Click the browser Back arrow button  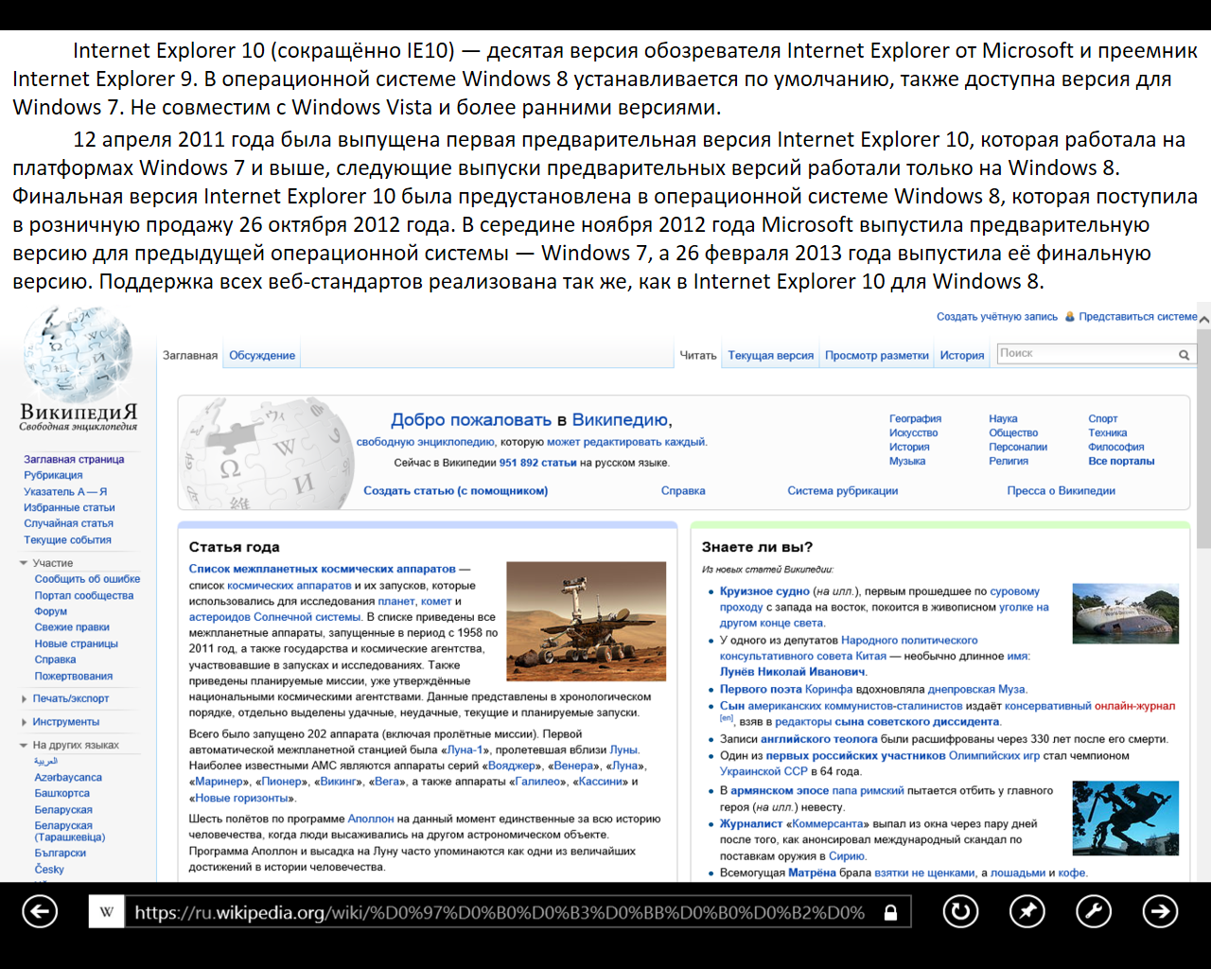coord(40,911)
